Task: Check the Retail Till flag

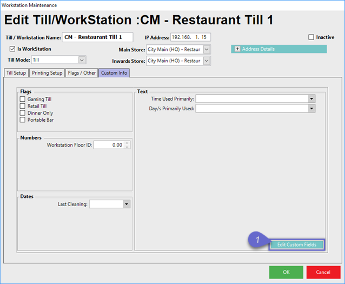Action: click(23, 107)
